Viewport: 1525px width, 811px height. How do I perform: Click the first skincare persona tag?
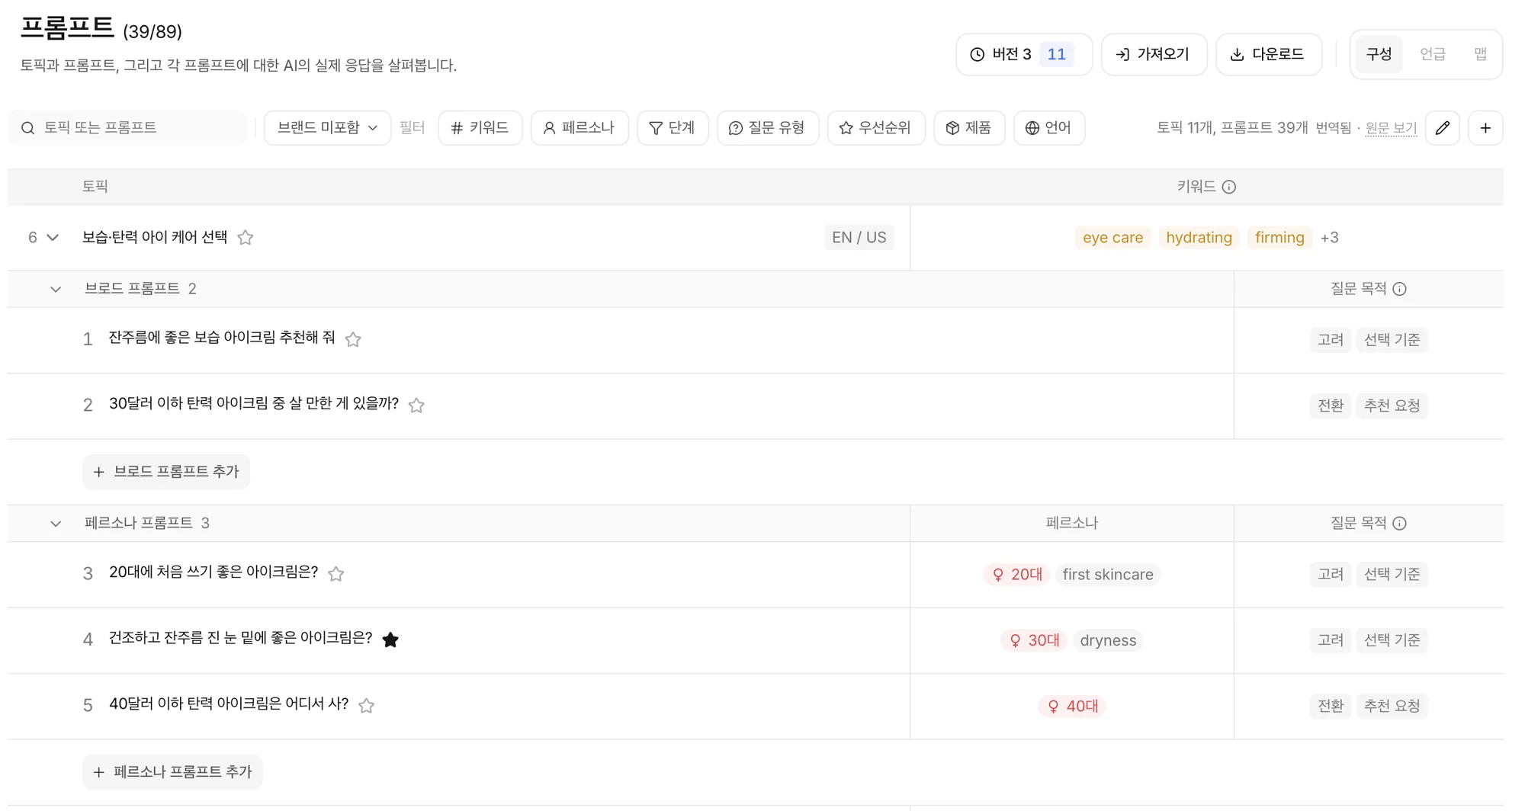click(x=1108, y=575)
